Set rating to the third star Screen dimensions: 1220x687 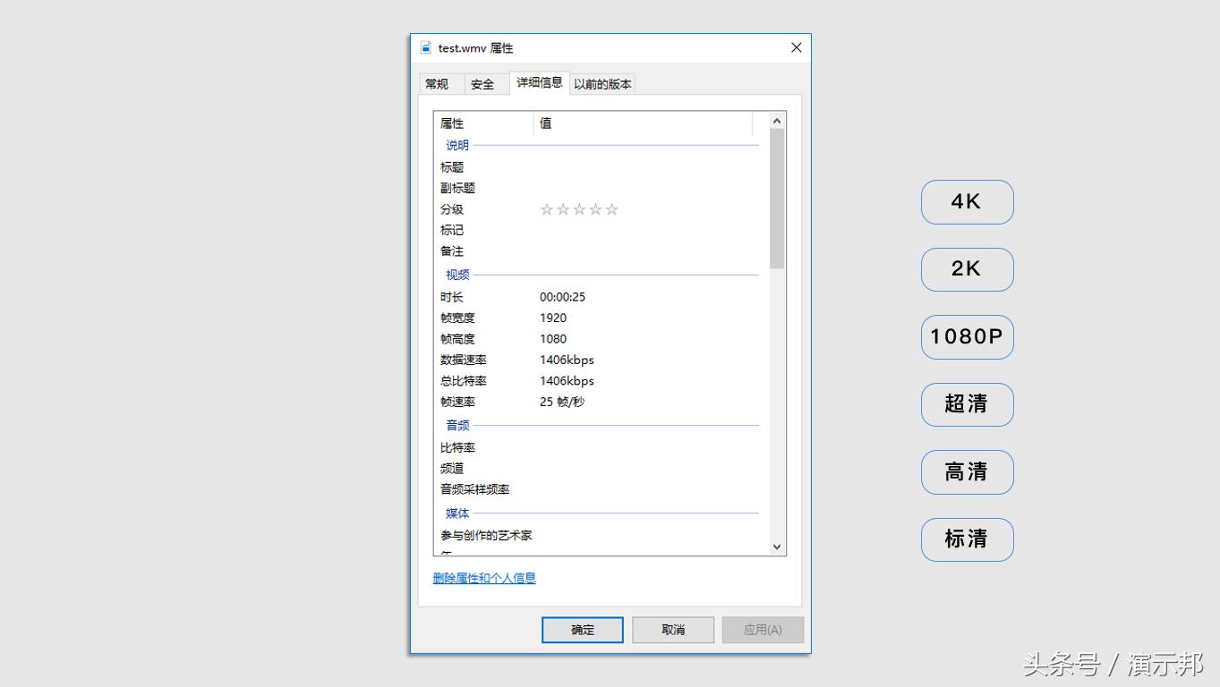click(x=579, y=209)
